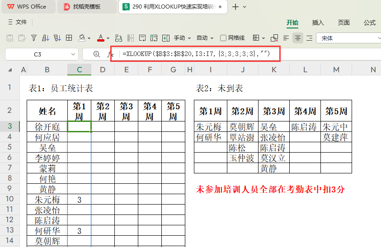Screen dimensions: 381x247
Task: Click cell 玉仲波 in table 2
Action: click(243, 158)
